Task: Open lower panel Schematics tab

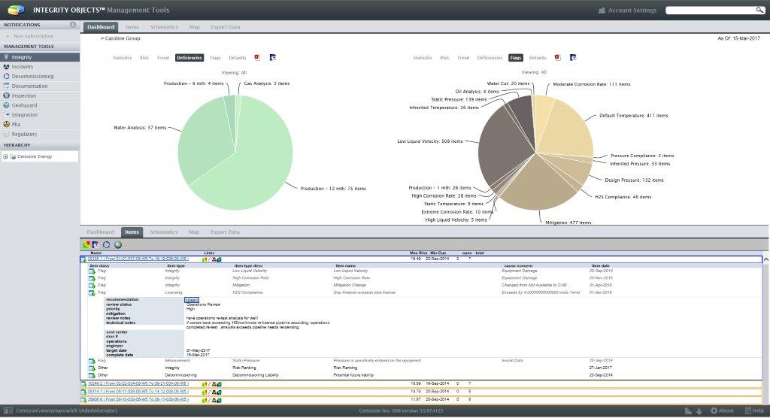Action: tap(163, 232)
